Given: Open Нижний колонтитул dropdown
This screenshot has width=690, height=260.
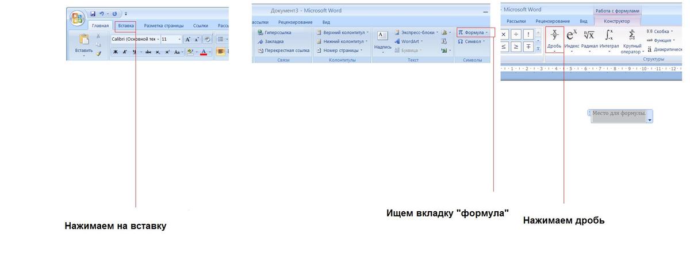Looking at the screenshot, I should coord(341,41).
